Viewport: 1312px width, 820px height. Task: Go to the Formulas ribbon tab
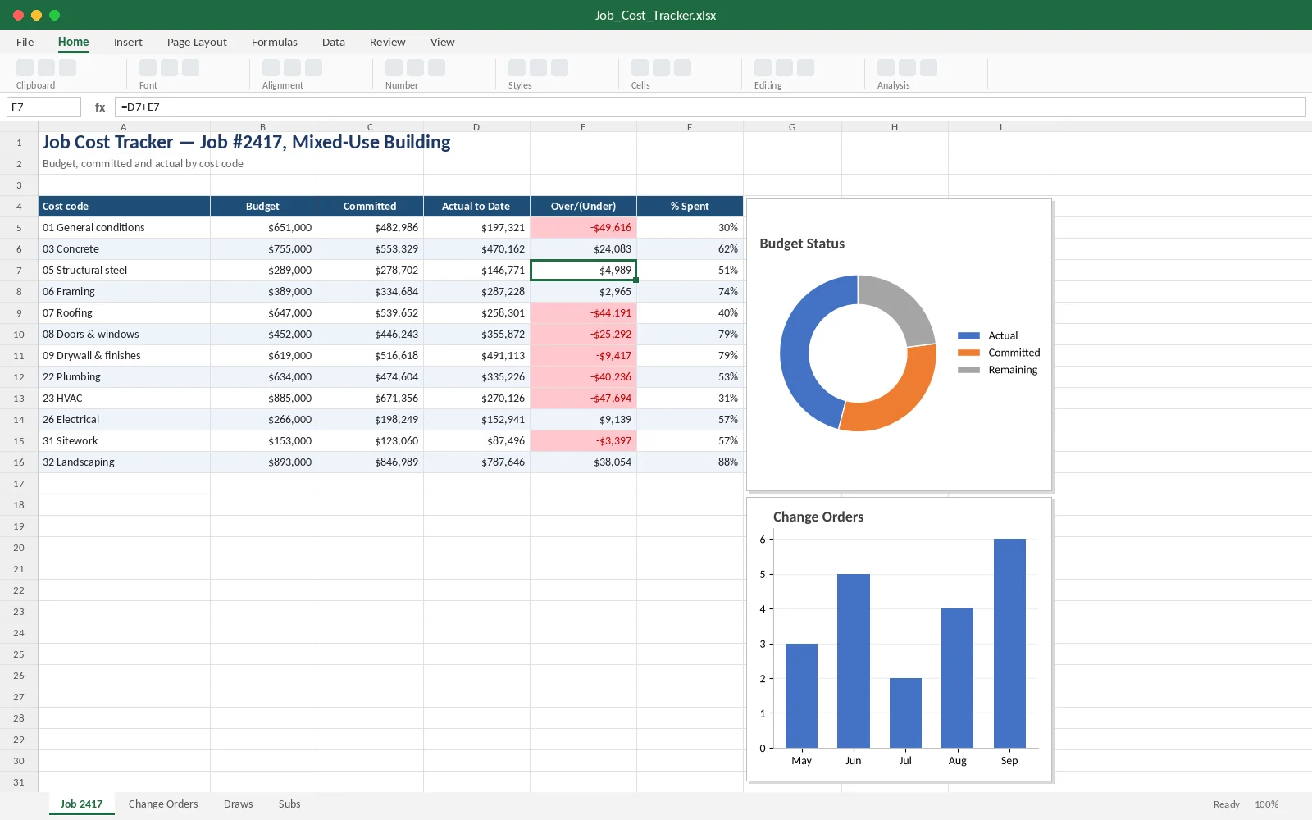click(275, 42)
